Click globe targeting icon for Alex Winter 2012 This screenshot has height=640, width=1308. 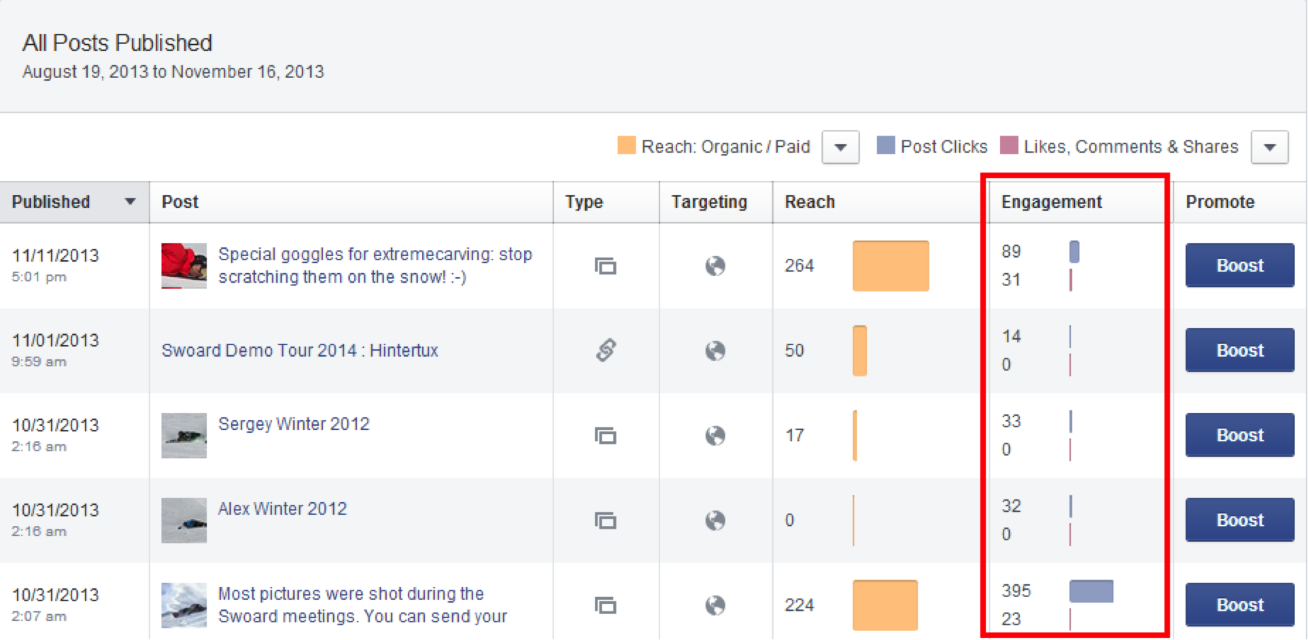pyautogui.click(x=715, y=520)
